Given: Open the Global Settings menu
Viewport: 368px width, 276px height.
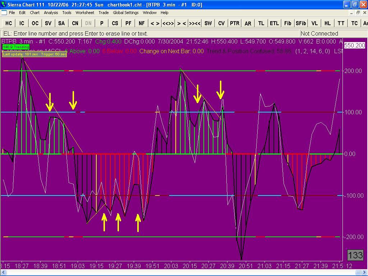Looking at the screenshot, I should point(125,13).
